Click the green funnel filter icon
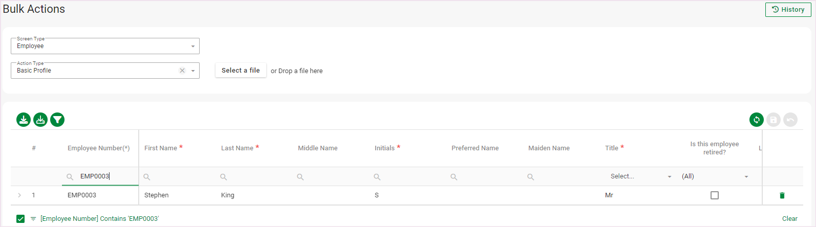816x227 pixels. [x=57, y=120]
